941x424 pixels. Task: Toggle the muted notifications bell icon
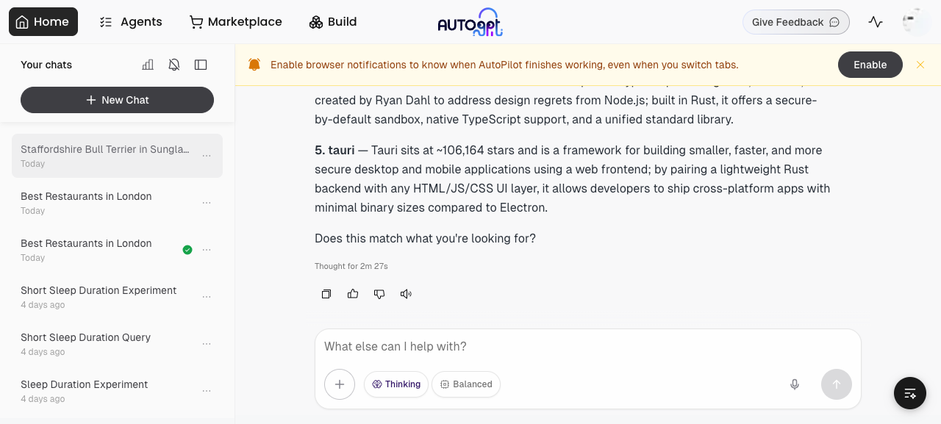[x=174, y=65]
